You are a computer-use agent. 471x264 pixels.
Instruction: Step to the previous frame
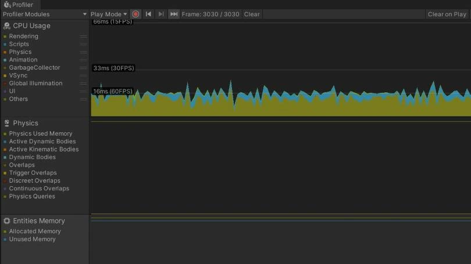(x=148, y=14)
